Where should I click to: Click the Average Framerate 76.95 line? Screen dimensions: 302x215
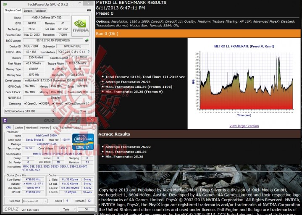[128, 82]
